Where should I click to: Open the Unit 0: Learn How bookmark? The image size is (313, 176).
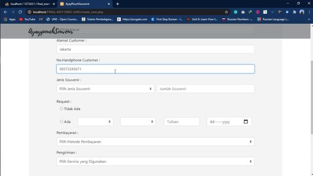[x=202, y=20]
